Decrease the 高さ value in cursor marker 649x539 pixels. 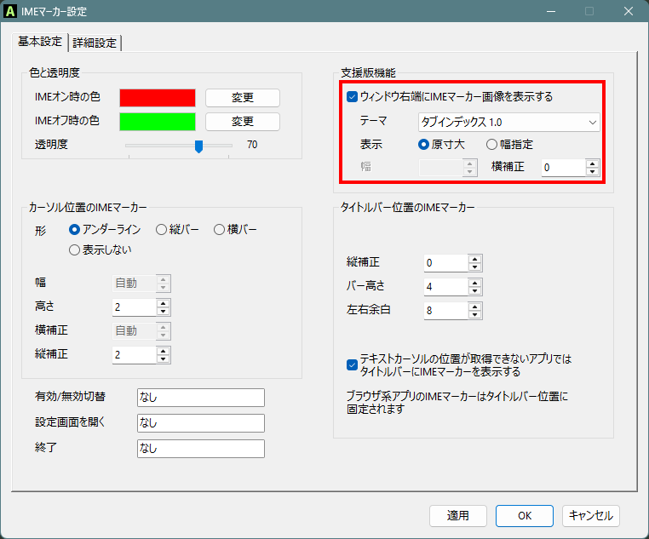pos(163,311)
